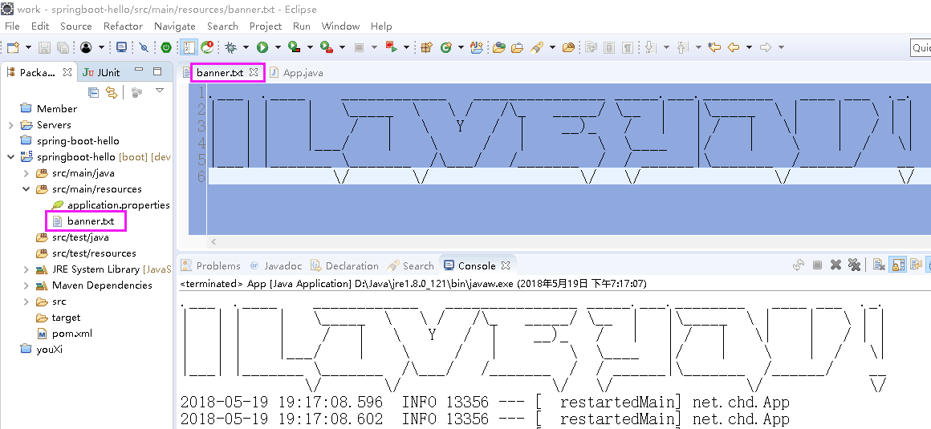Click the Last Edit Location icon
This screenshot has width=931, height=429.
point(714,47)
